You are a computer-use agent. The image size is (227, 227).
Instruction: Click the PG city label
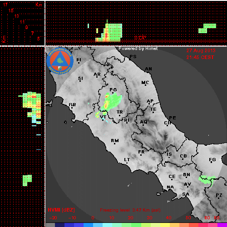[x=113, y=90]
